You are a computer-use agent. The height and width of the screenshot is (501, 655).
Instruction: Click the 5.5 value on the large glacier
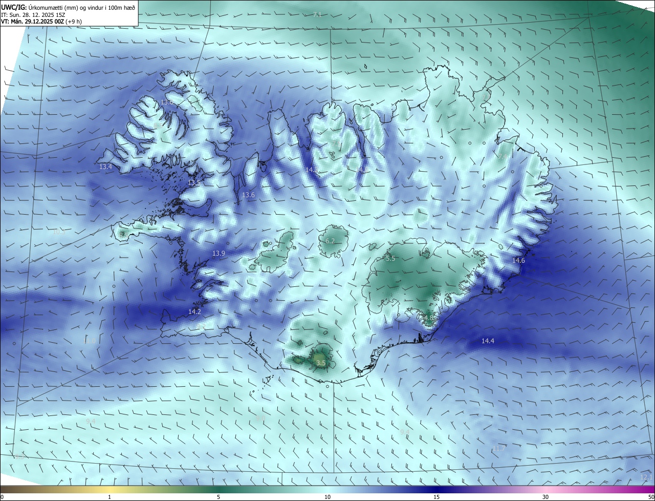390,259
